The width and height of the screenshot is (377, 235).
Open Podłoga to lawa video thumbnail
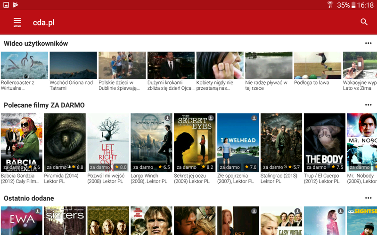[x=318, y=65]
